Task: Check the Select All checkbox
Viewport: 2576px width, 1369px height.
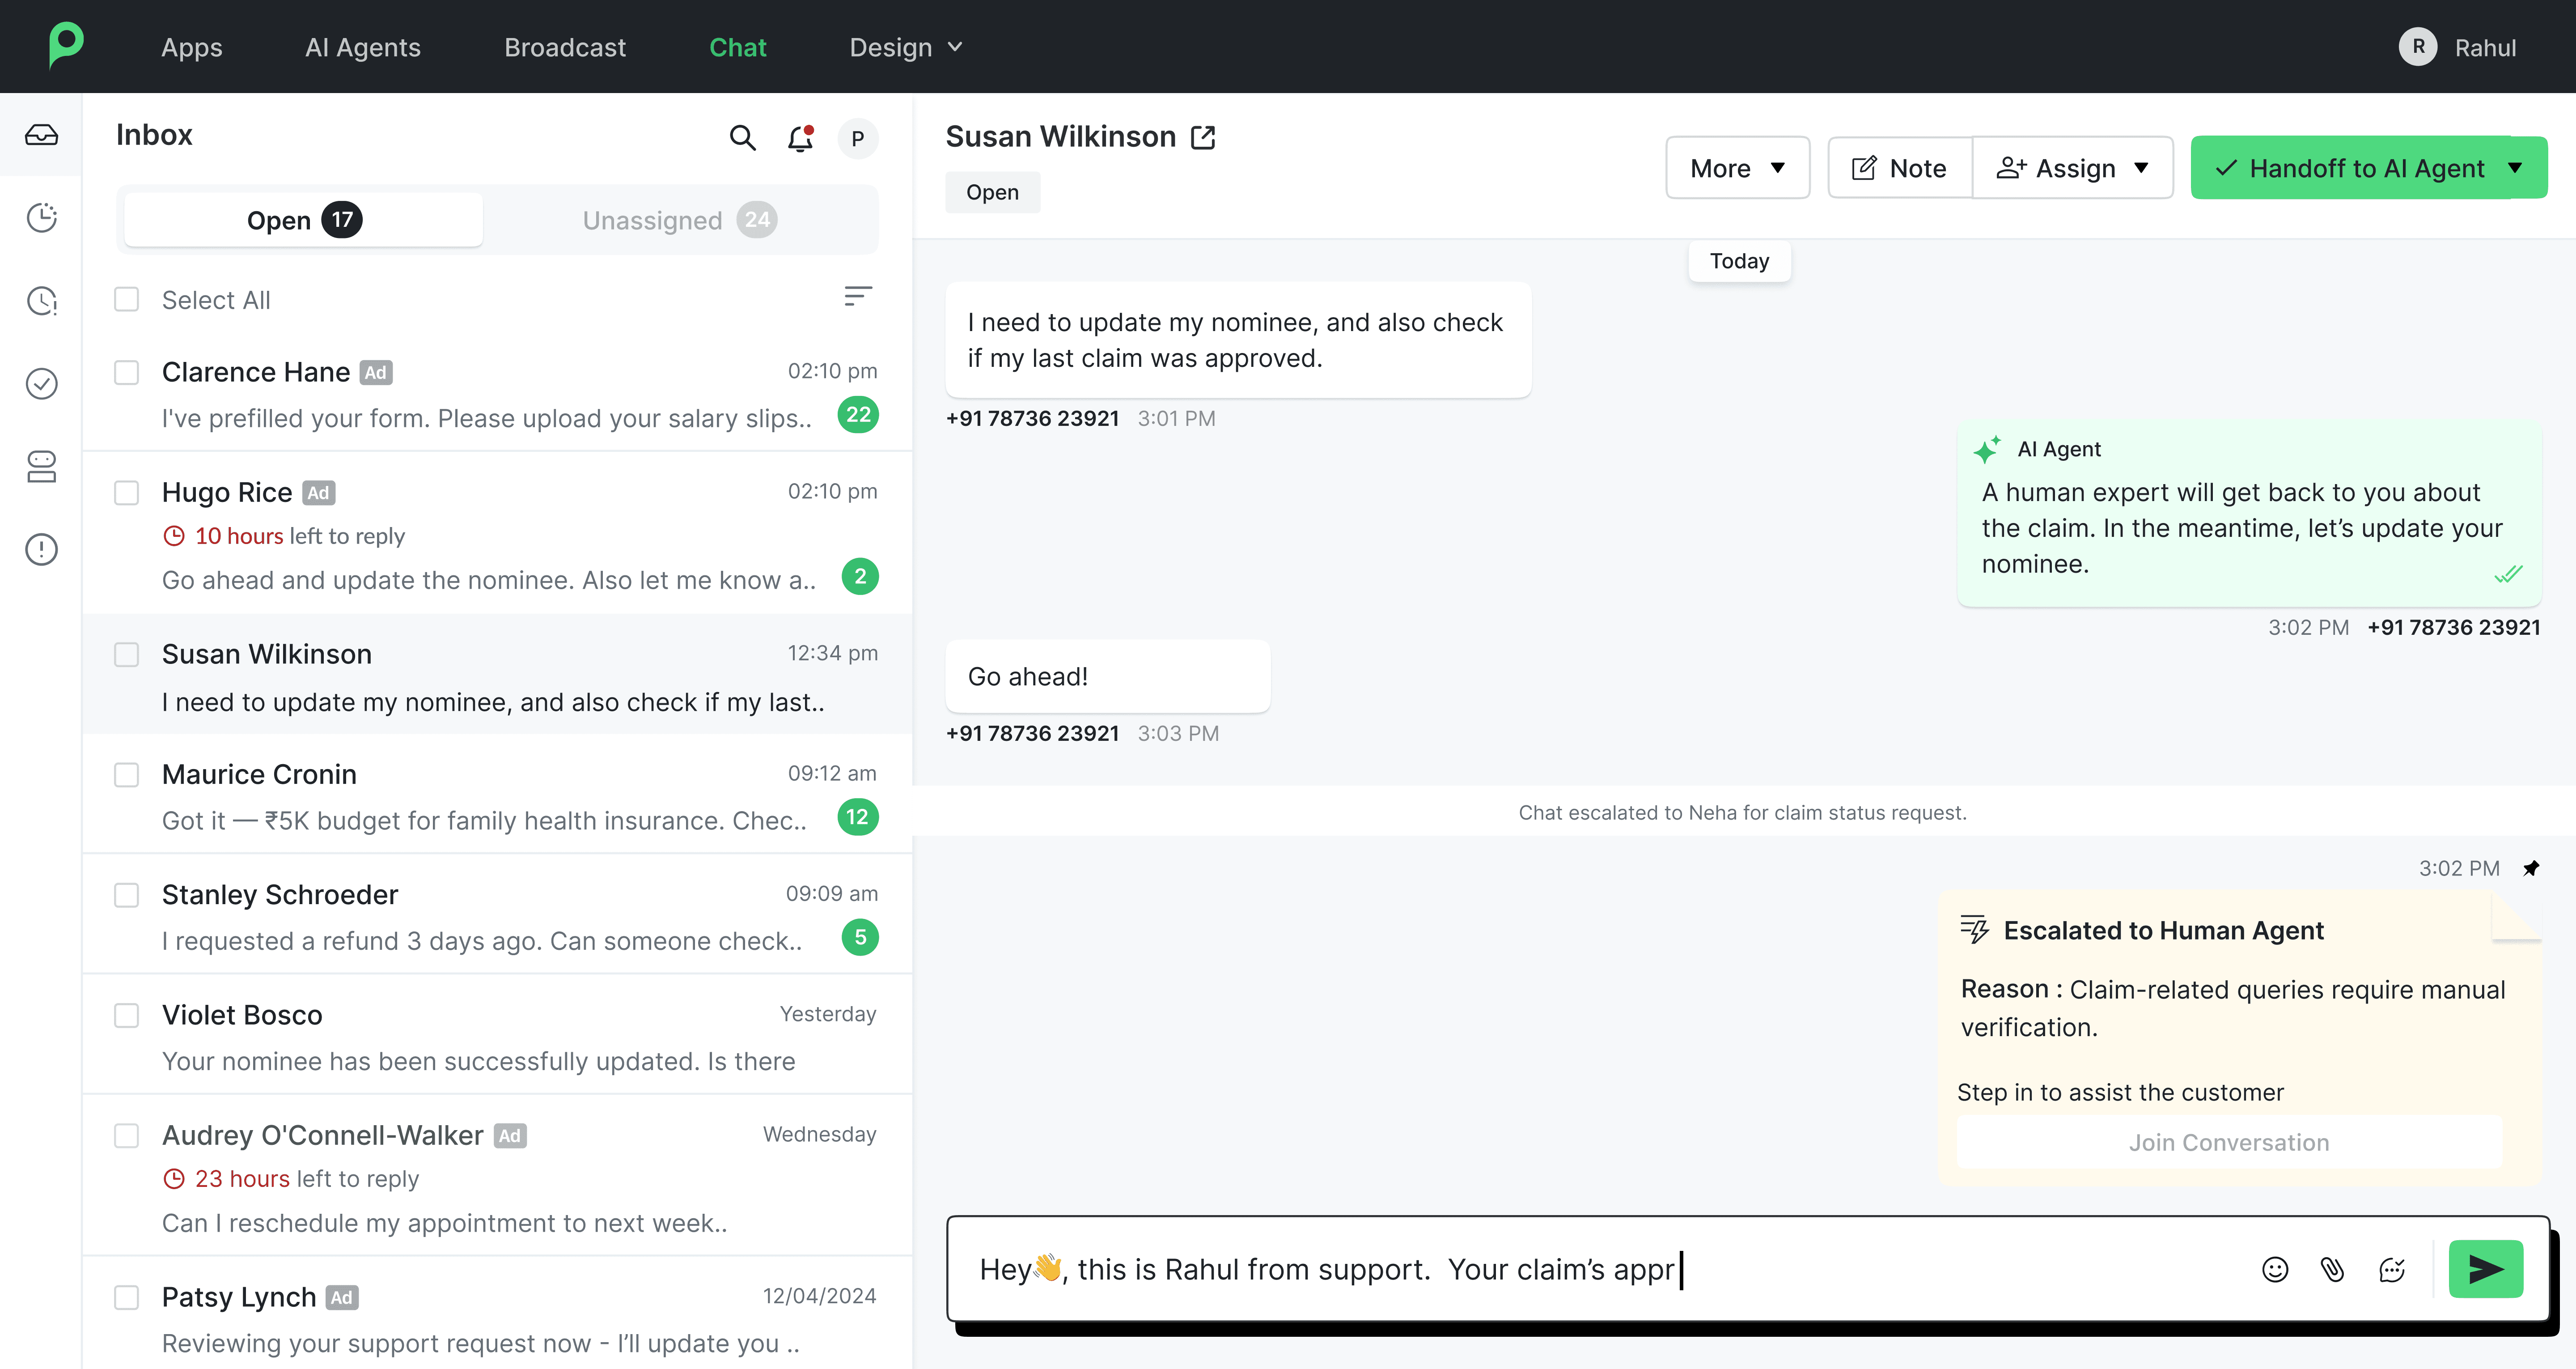Action: [x=126, y=299]
